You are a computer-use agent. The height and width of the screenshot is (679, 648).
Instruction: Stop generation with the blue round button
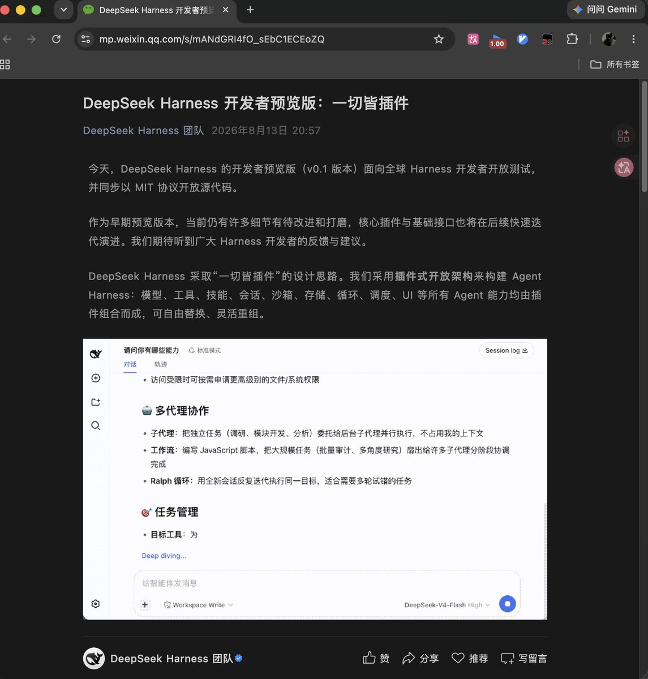point(507,604)
